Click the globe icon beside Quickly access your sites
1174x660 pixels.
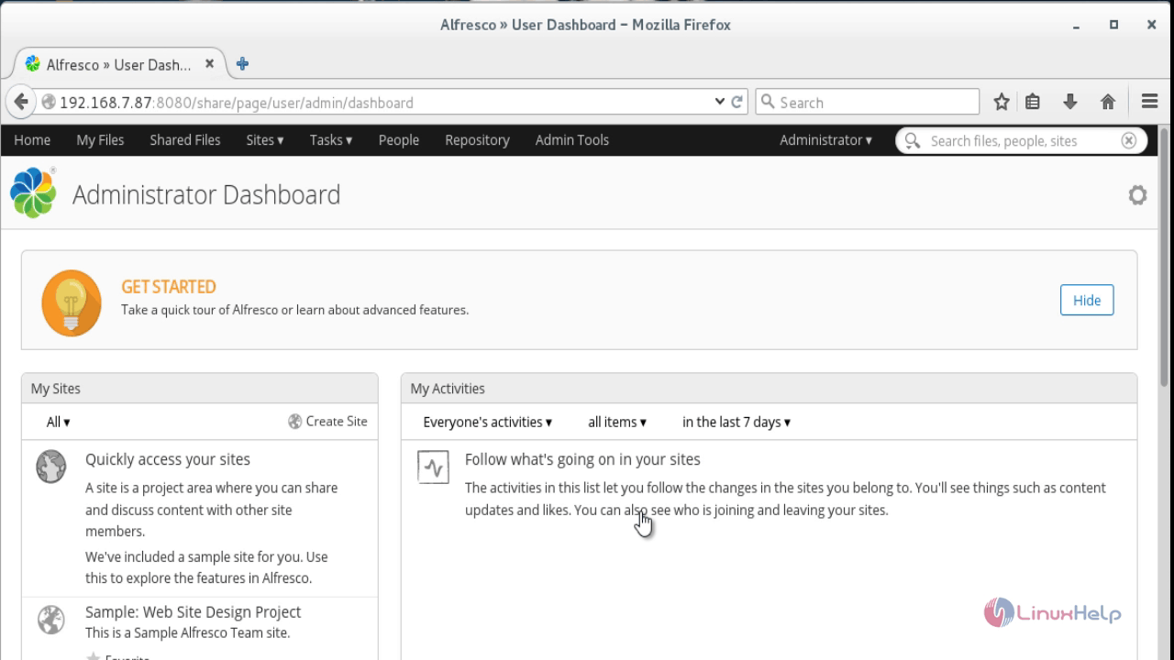click(51, 467)
